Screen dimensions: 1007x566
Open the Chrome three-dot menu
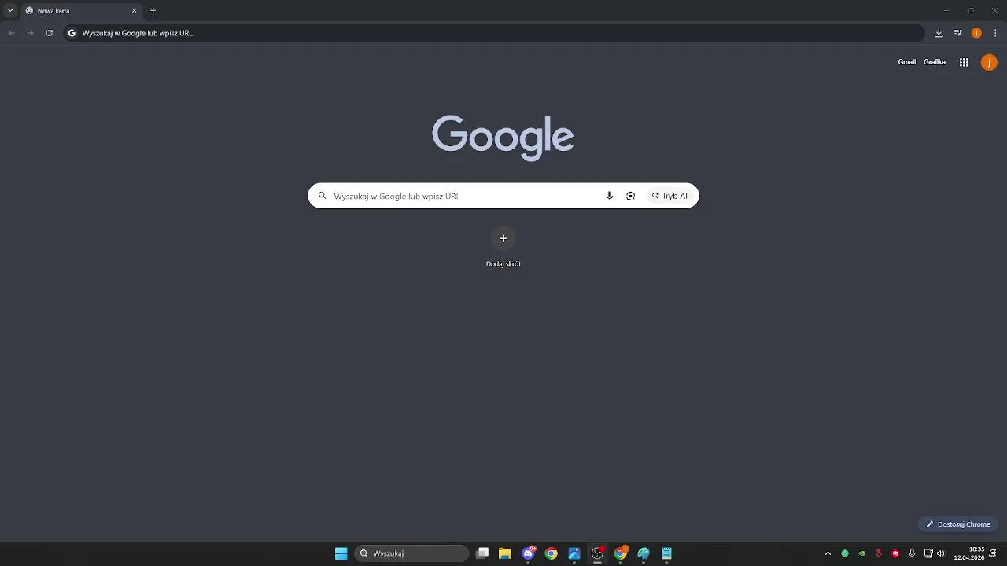click(995, 33)
